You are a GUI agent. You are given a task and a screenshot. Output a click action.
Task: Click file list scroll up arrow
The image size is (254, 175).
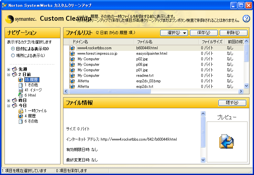tap(246, 41)
